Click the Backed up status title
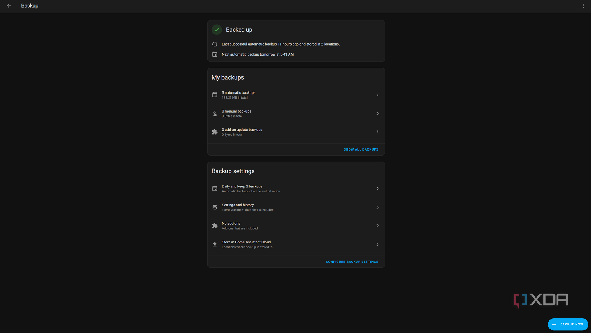This screenshot has width=591, height=333. pos(239,30)
